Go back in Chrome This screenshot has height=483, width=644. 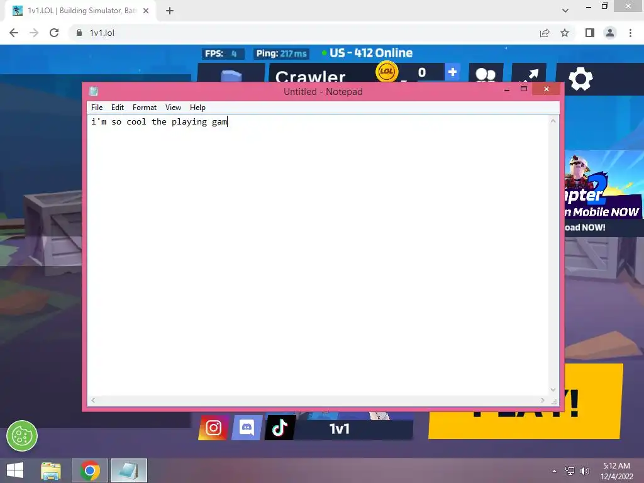click(14, 33)
